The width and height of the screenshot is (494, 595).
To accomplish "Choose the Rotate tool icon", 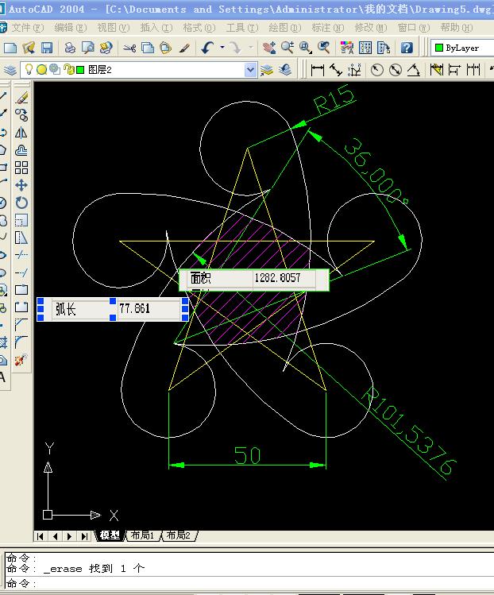I will click(21, 203).
